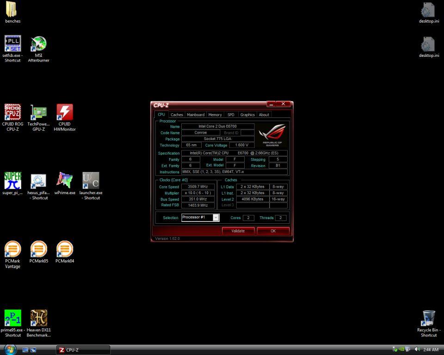Click the Validate button
This screenshot has height=355, width=444.
coord(238,231)
